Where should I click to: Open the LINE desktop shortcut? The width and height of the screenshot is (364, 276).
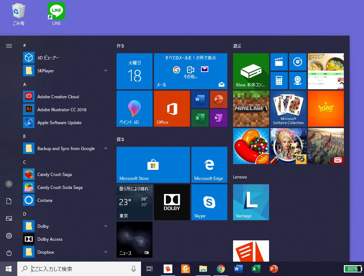coord(56,14)
